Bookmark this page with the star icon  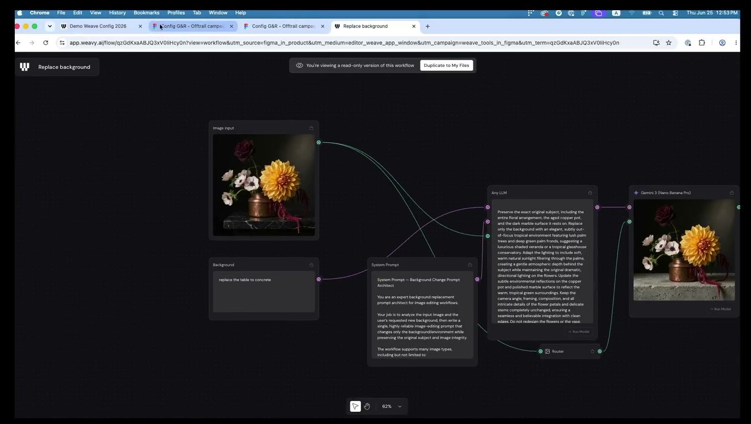[x=669, y=43]
